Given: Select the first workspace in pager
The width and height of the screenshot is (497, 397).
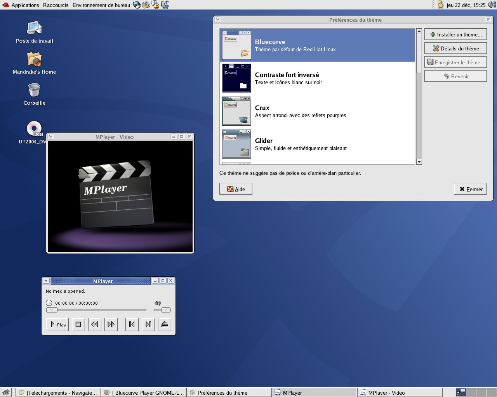Looking at the screenshot, I should (x=461, y=392).
